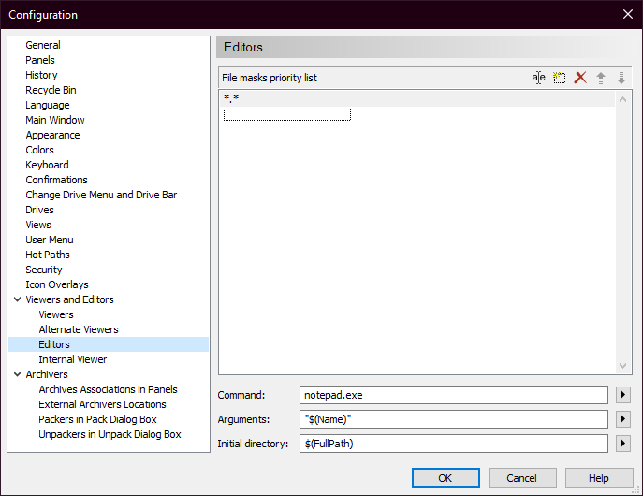Delete the selected file mask
The width and height of the screenshot is (643, 496).
580,78
